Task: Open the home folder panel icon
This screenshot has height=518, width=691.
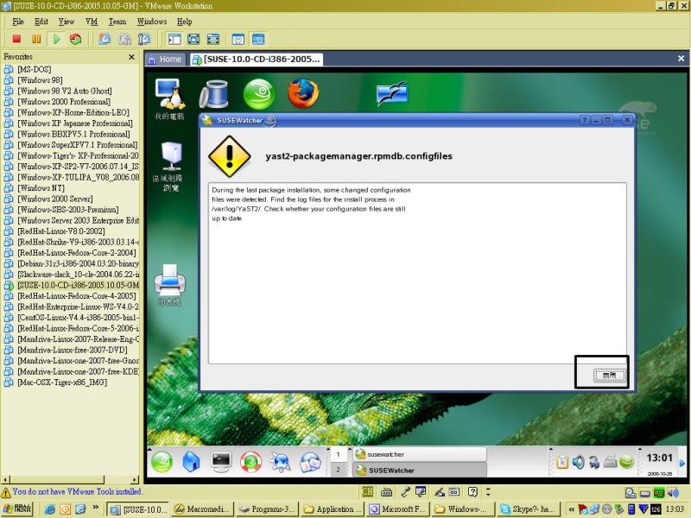Action: (x=191, y=462)
